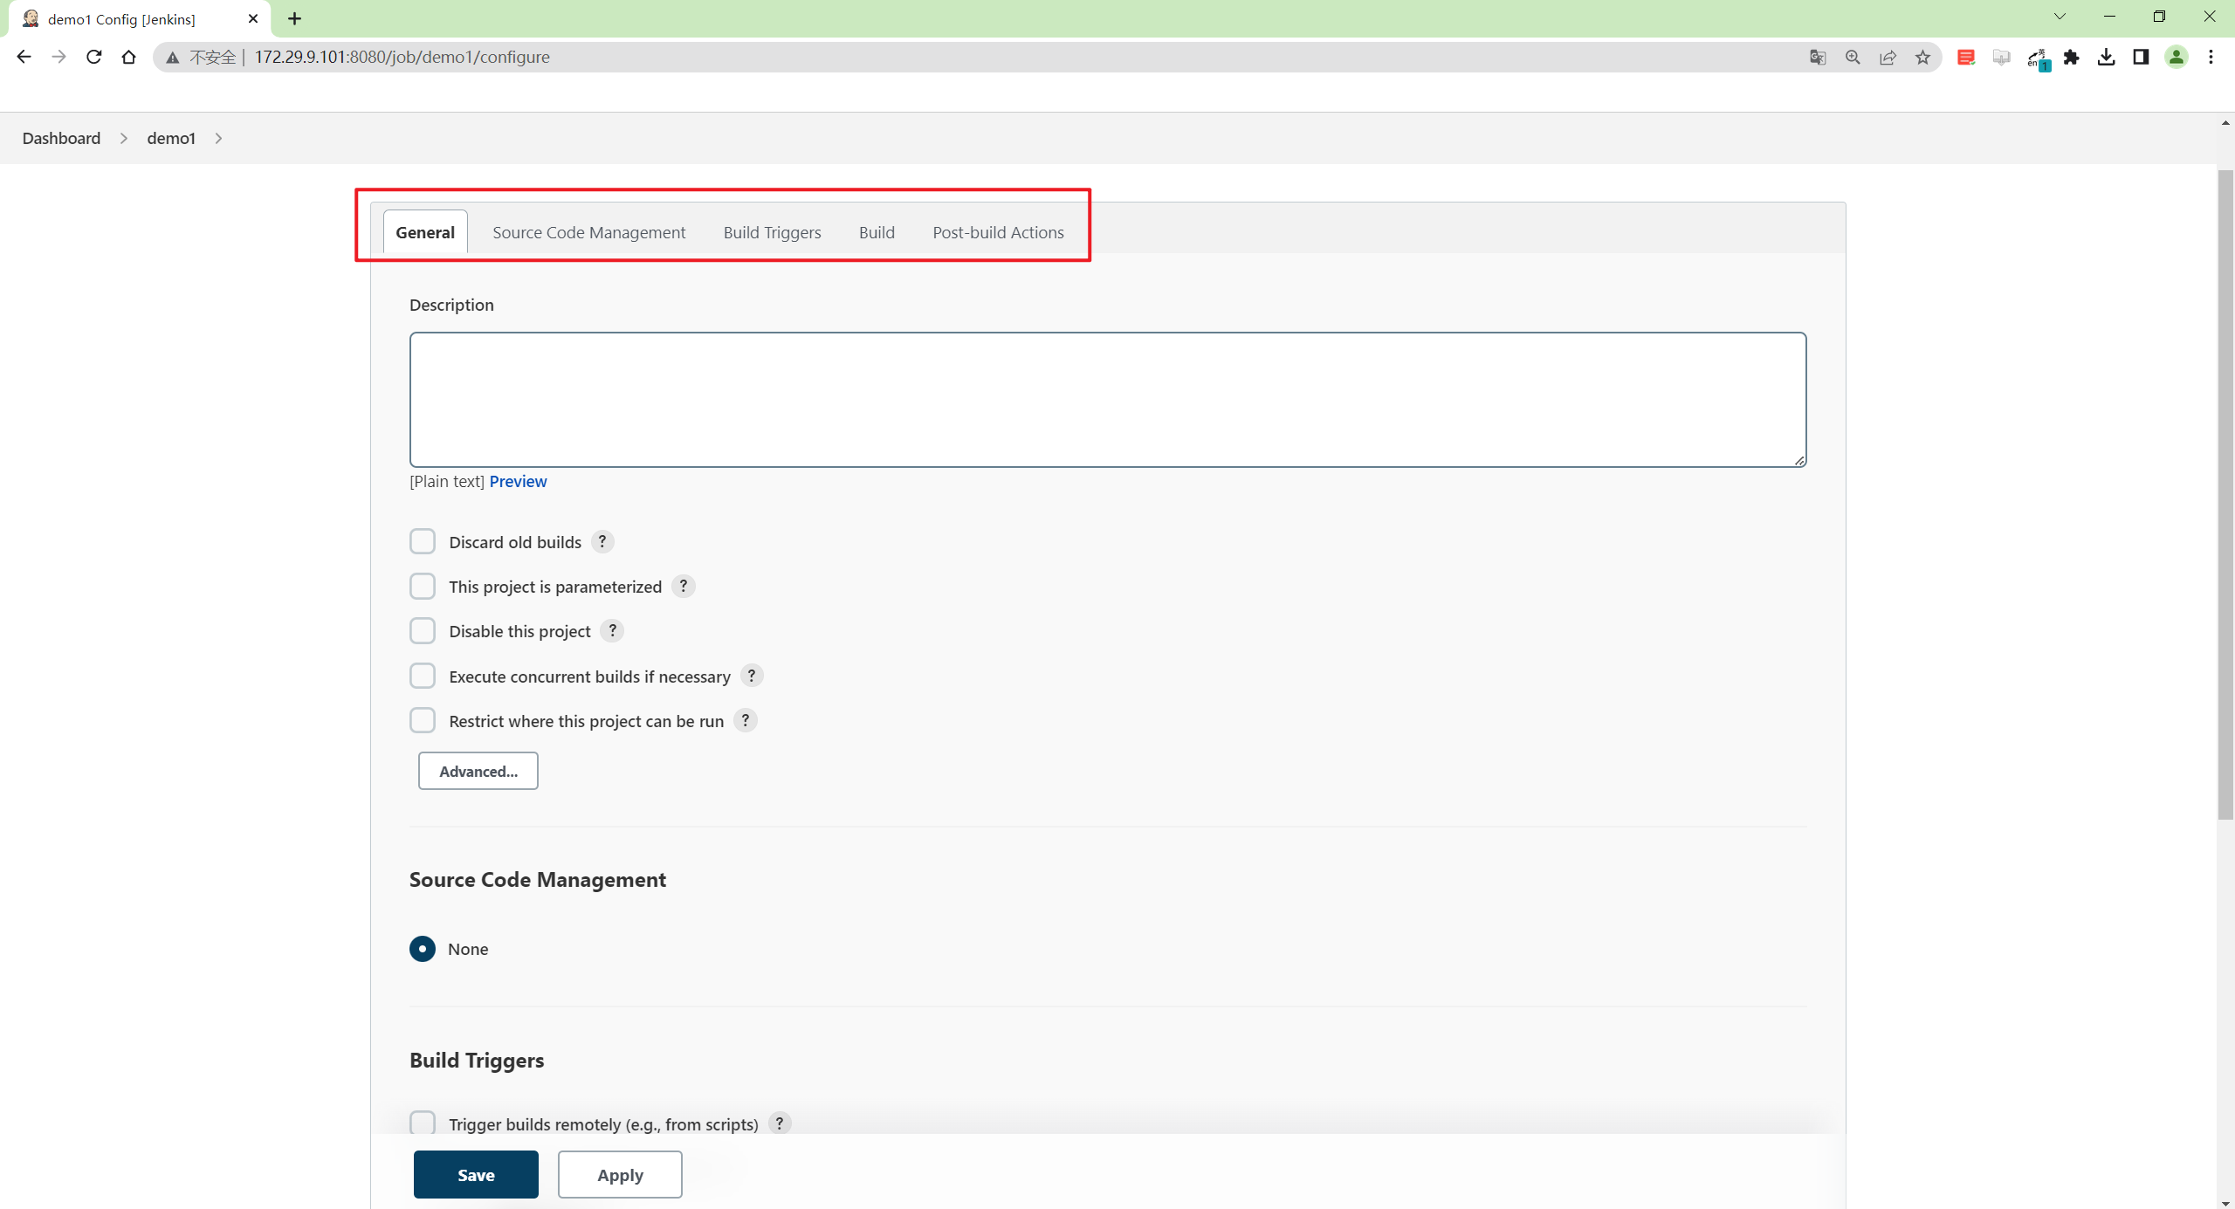Image resolution: width=2235 pixels, height=1209 pixels.
Task: Open the tab search dropdown arrow
Action: click(x=2060, y=17)
